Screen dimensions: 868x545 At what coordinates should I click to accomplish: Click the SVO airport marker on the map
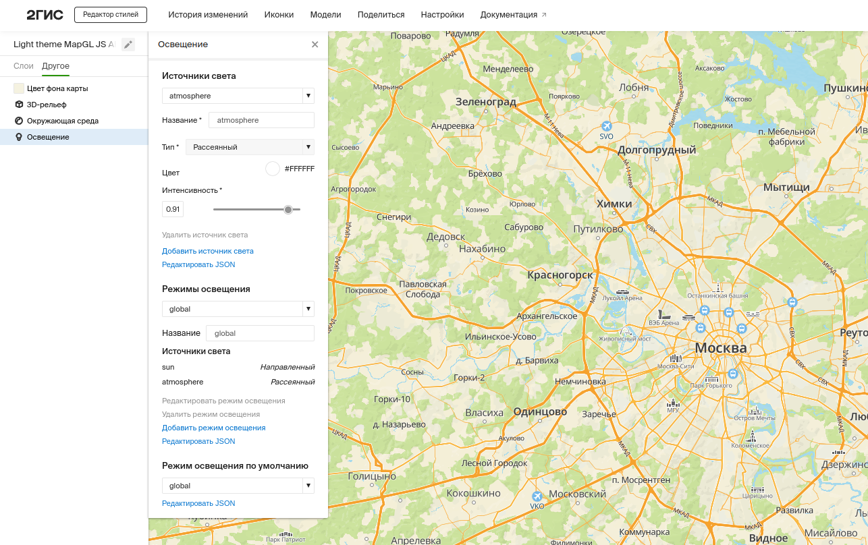[606, 125]
